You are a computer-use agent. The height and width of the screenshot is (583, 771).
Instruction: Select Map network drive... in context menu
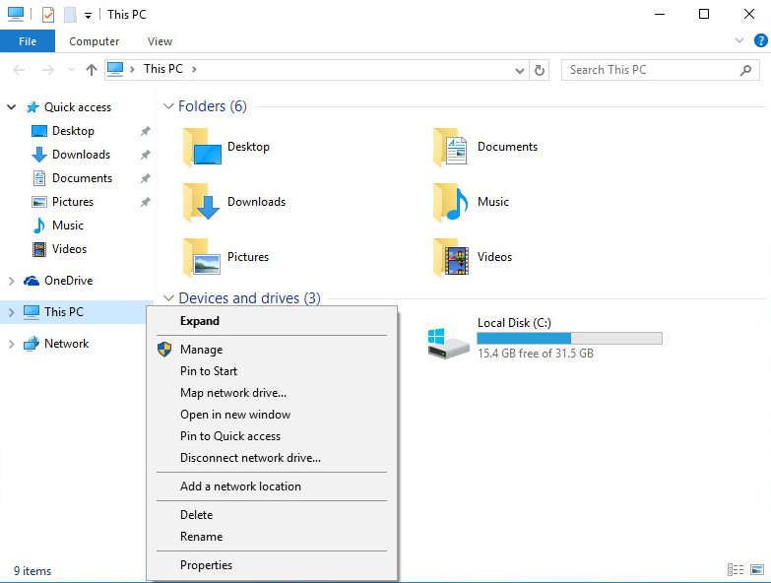click(233, 393)
